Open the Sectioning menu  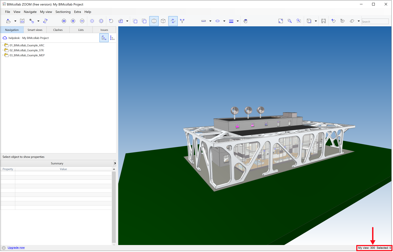click(63, 12)
